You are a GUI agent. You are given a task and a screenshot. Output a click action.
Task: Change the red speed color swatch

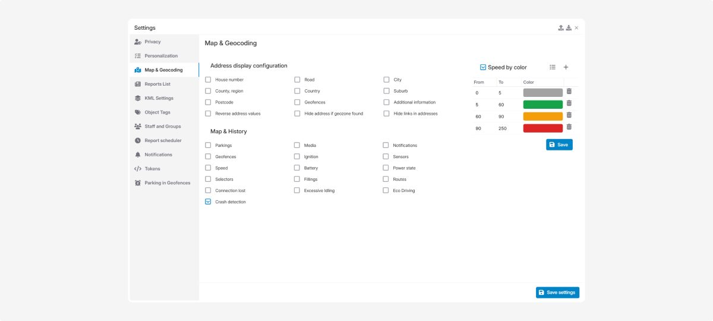[542, 128]
